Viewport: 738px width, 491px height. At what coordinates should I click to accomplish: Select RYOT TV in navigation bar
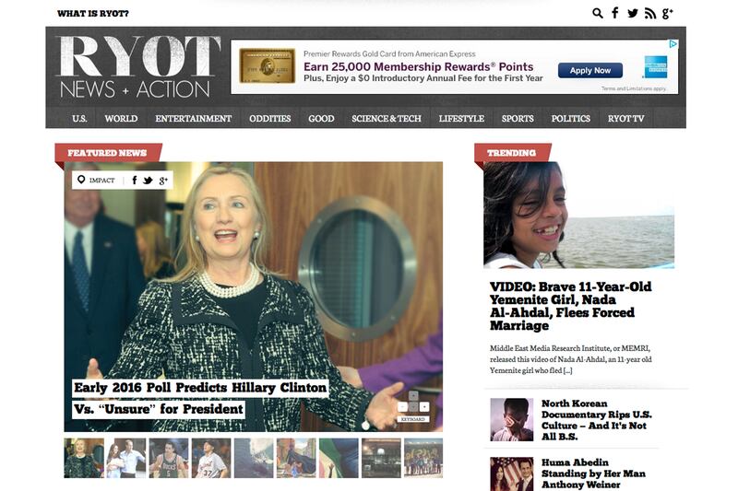pyautogui.click(x=625, y=119)
